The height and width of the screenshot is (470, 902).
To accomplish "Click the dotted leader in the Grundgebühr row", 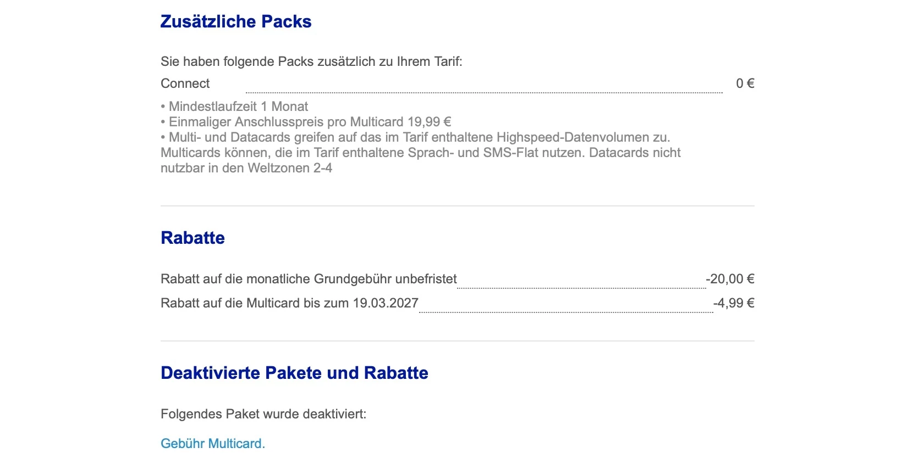I will tap(581, 287).
